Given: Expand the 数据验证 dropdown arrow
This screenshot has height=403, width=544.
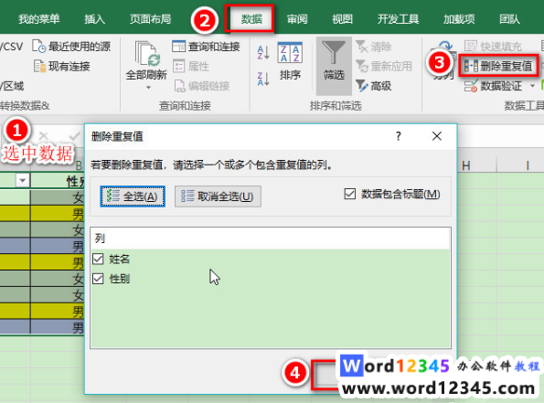Looking at the screenshot, I should [x=532, y=86].
